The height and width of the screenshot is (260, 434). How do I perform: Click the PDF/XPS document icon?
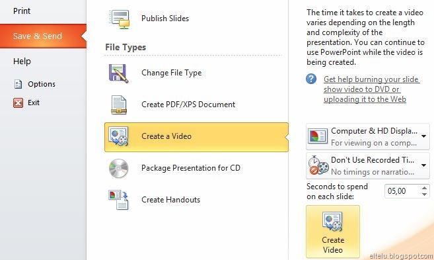point(119,105)
